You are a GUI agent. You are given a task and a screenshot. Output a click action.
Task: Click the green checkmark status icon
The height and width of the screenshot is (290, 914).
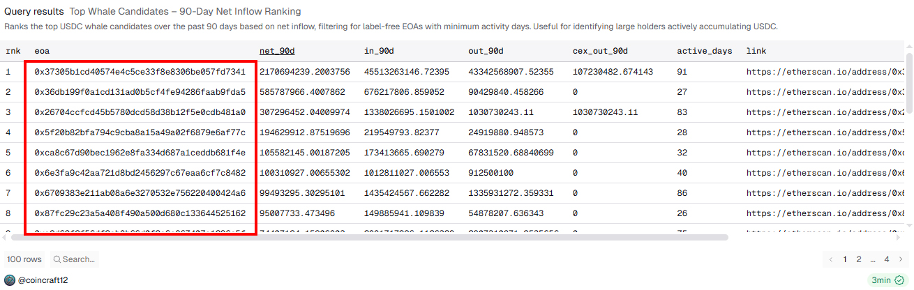899,280
